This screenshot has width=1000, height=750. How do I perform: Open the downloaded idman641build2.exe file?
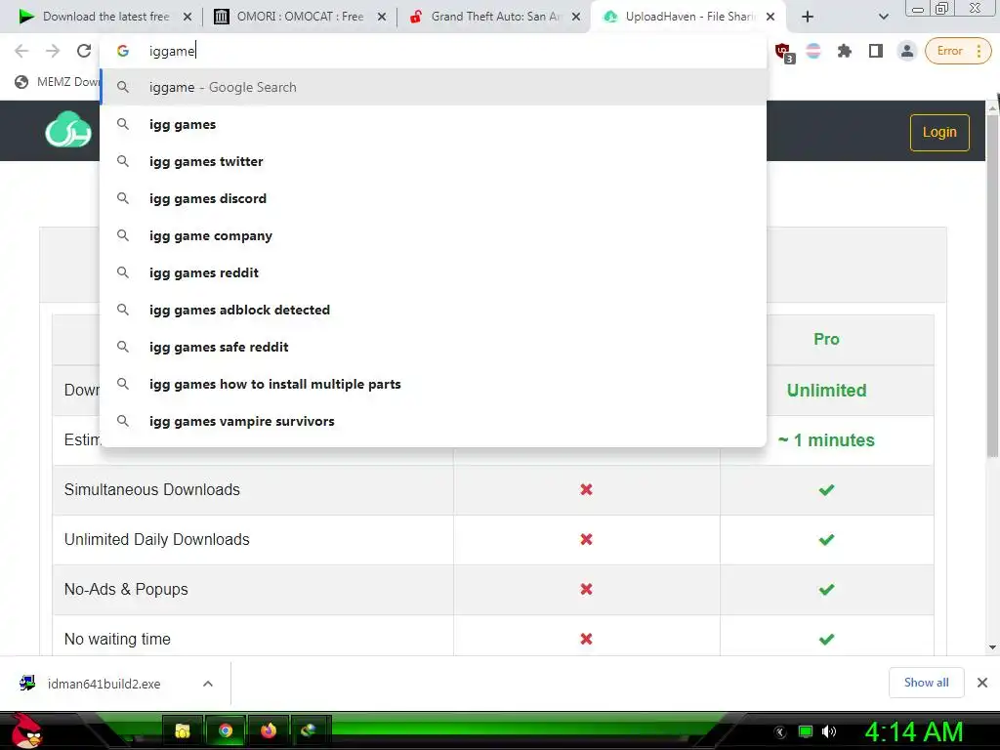104,684
